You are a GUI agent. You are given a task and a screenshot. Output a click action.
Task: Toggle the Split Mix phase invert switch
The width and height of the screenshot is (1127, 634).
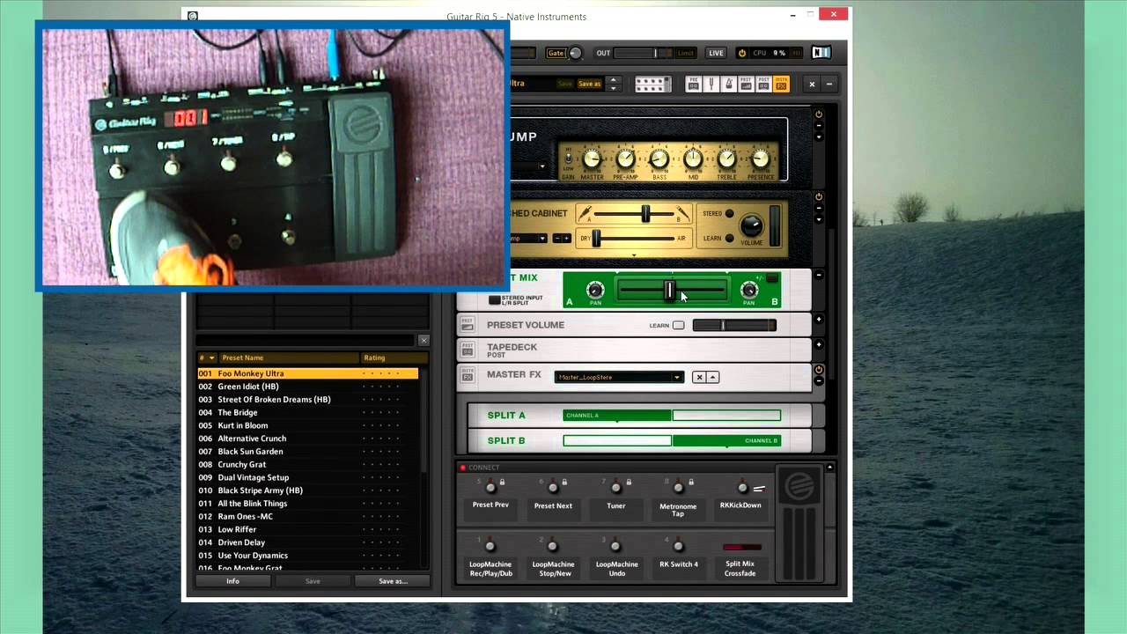click(x=772, y=279)
